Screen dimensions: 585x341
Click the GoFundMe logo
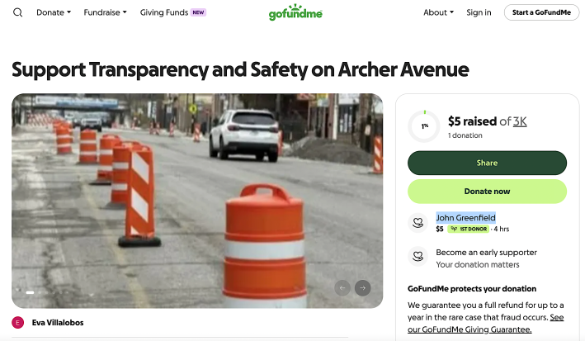pos(295,12)
